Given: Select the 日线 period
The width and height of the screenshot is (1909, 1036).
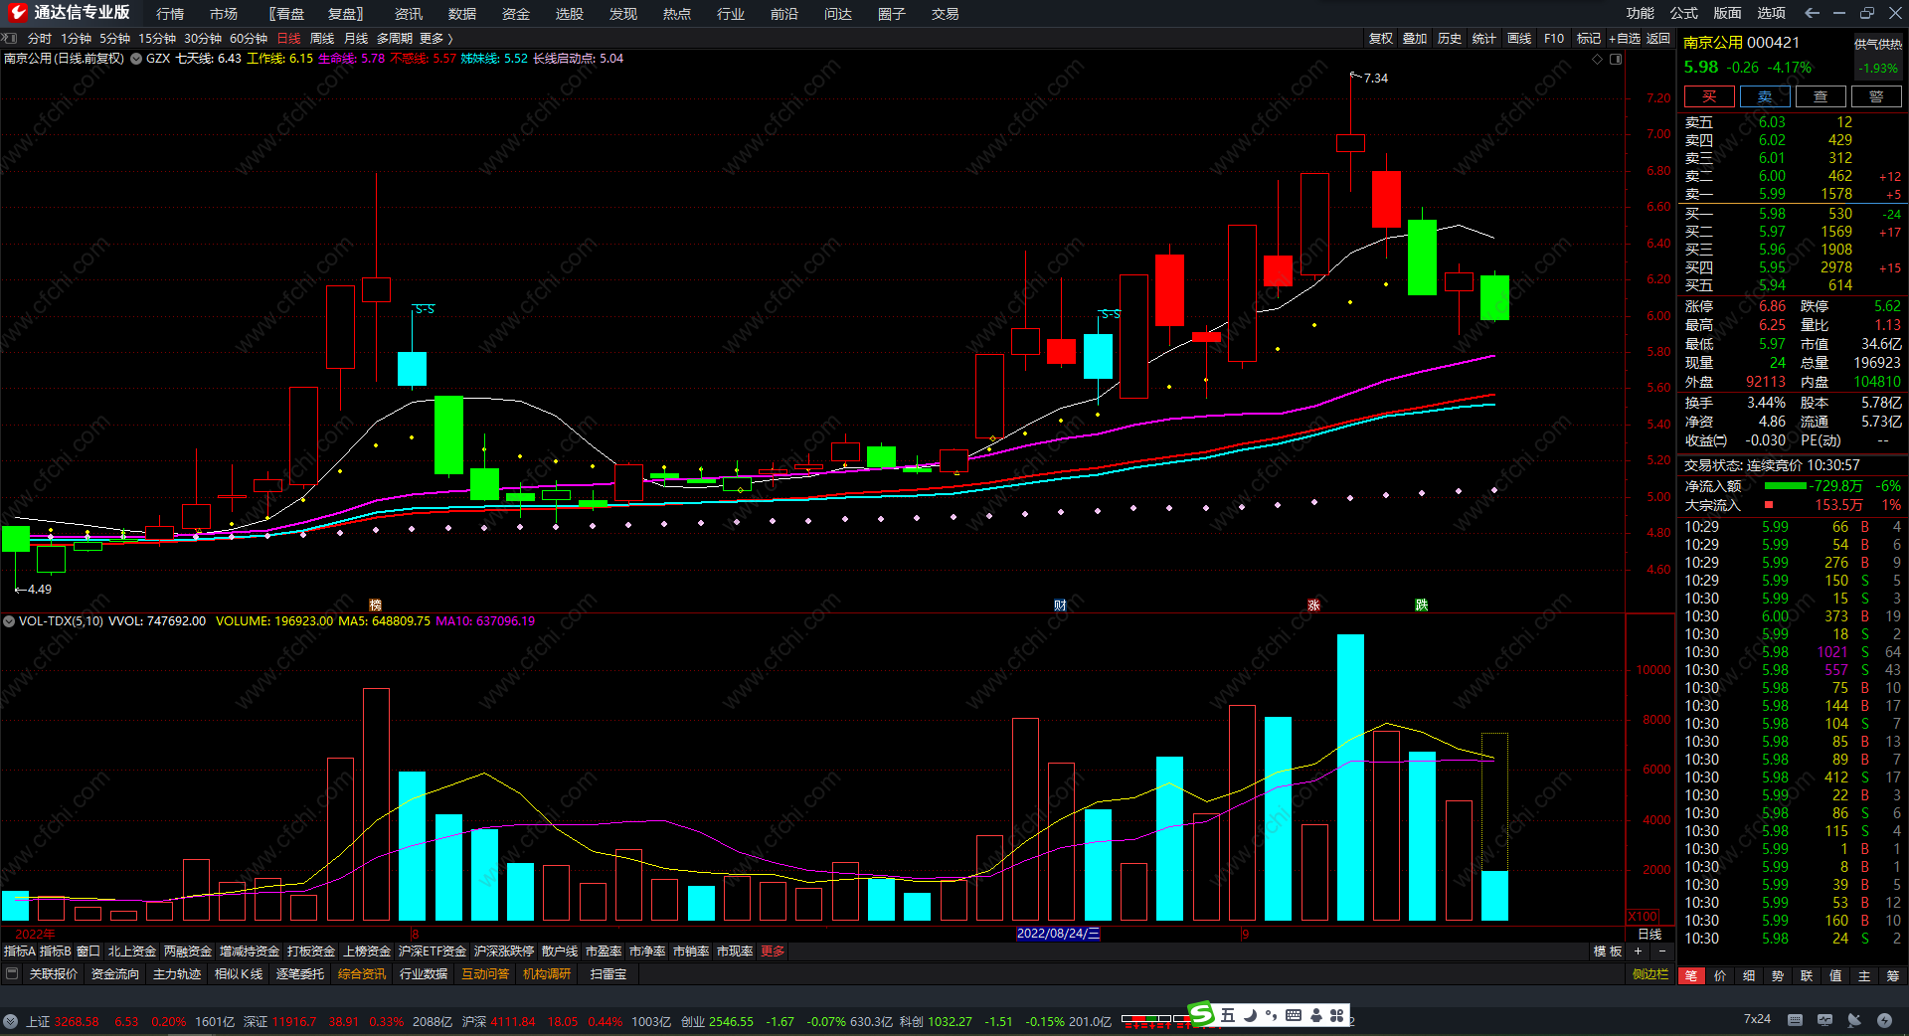Looking at the screenshot, I should [x=288, y=39].
